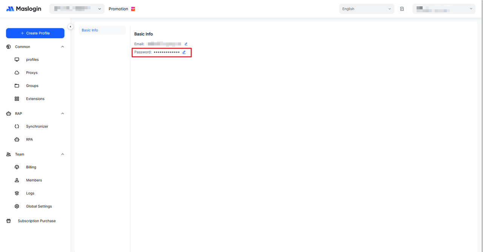
Task: Click the Global Settings gear icon
Action: coord(17,206)
